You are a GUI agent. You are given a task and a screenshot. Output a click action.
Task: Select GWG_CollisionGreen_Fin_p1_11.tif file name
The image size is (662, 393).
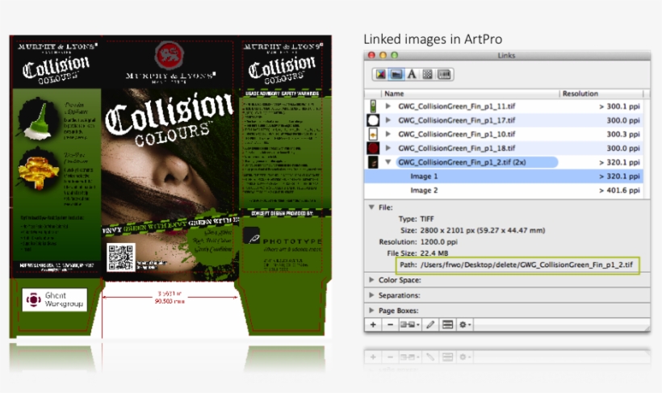pos(456,107)
